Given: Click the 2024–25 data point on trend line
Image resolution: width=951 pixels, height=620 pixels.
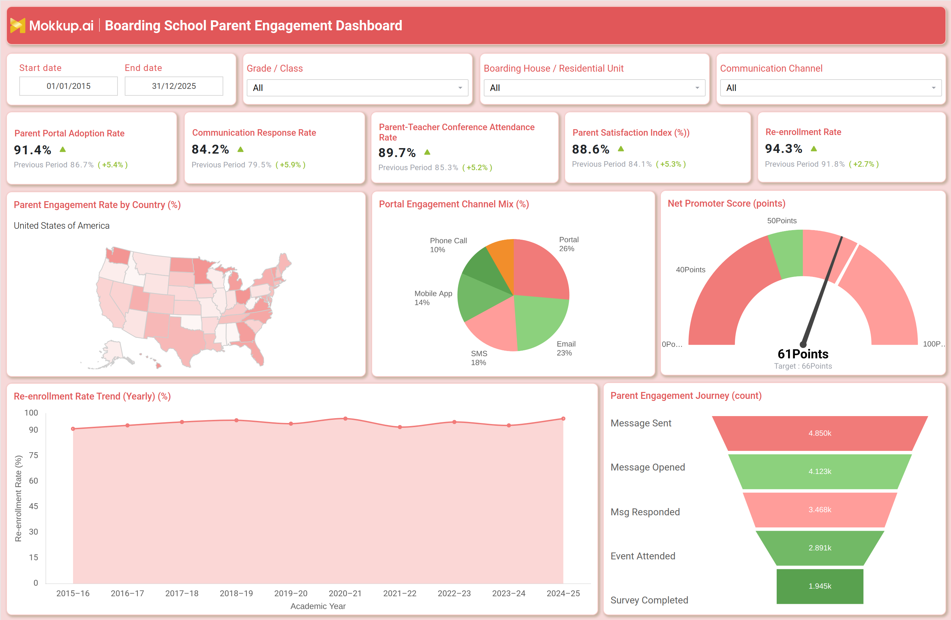Looking at the screenshot, I should pyautogui.click(x=563, y=418).
